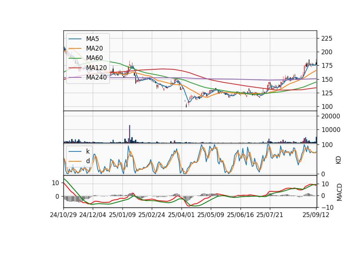Click the -10 MACD right axis value

[x=327, y=208]
